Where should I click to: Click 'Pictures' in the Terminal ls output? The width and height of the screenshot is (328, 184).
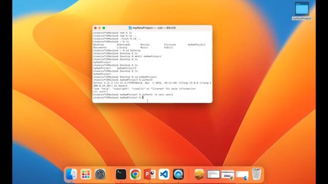coord(170,44)
